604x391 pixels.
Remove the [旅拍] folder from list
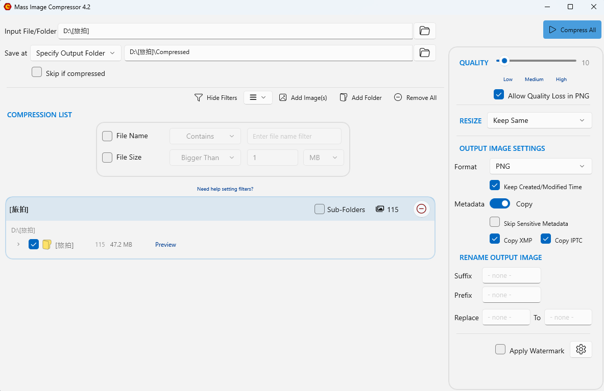click(x=421, y=209)
